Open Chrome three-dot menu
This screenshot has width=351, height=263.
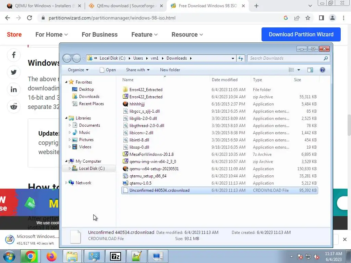(343, 18)
